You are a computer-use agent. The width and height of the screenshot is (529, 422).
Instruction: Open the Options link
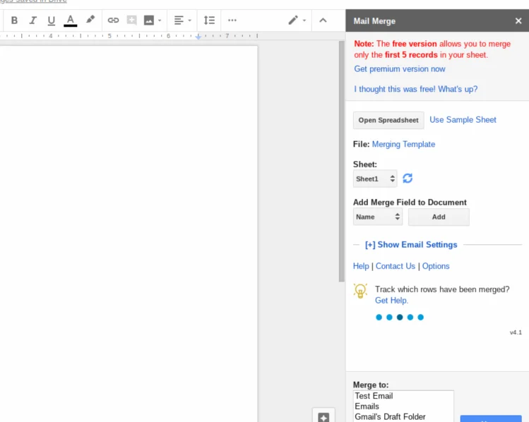point(436,266)
